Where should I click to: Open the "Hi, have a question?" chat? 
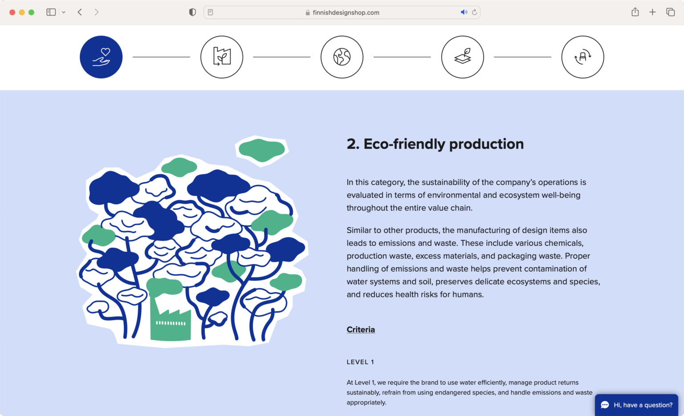click(x=636, y=405)
